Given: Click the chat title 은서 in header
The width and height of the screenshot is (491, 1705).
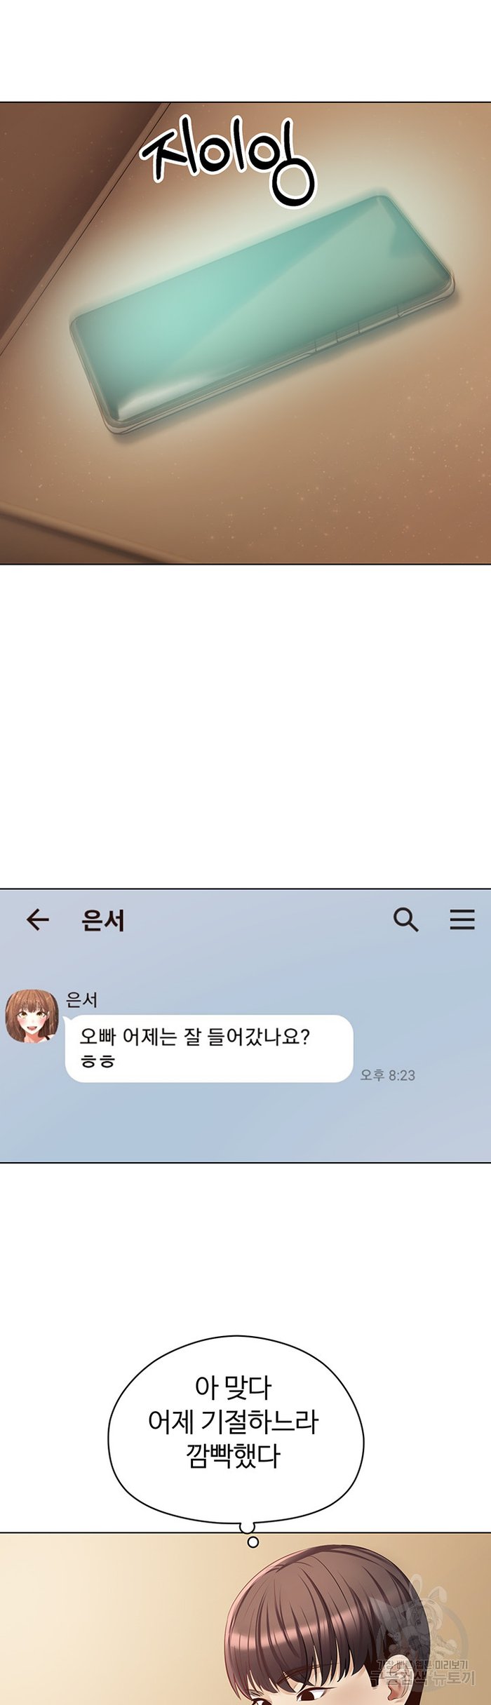Looking at the screenshot, I should [x=103, y=920].
